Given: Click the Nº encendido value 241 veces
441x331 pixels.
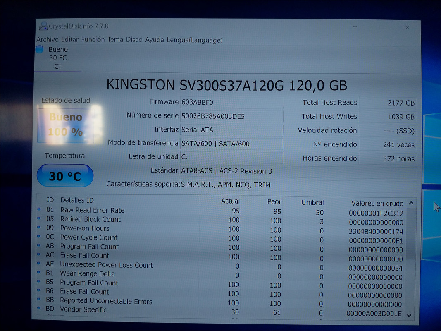Looking at the screenshot, I should pos(388,145).
